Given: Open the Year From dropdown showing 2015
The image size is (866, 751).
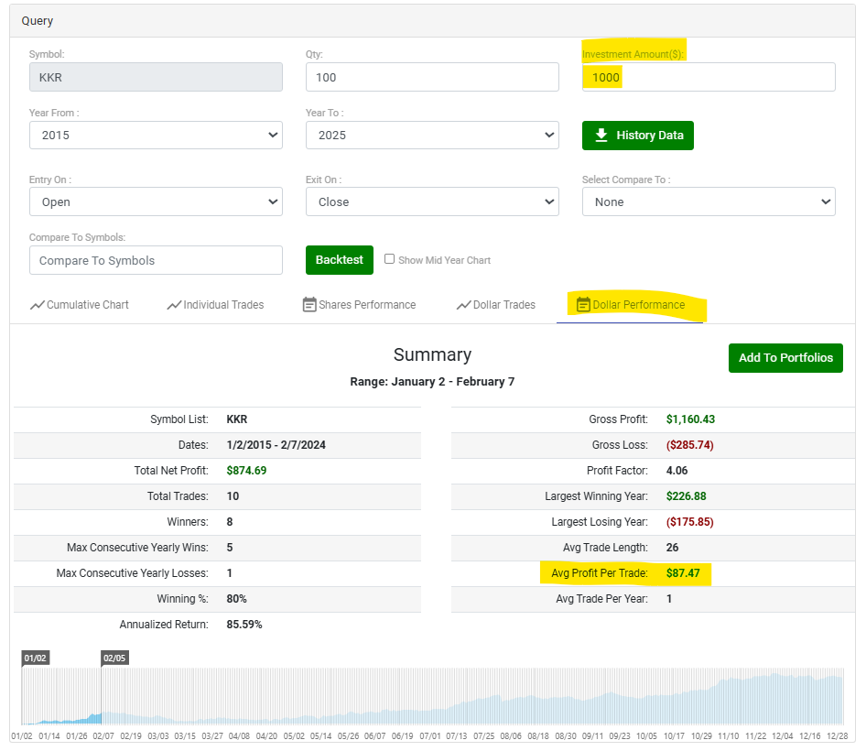Looking at the screenshot, I should point(156,136).
